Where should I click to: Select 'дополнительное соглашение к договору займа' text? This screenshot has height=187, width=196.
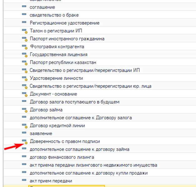tap(79, 149)
